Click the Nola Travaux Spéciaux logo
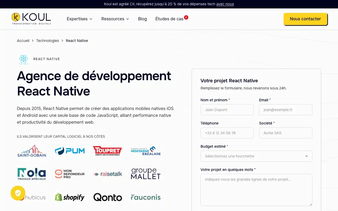This screenshot has height=211, width=338. click(32, 174)
